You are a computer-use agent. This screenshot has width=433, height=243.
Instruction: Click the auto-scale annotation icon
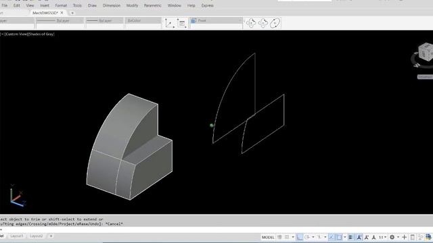[367, 237]
